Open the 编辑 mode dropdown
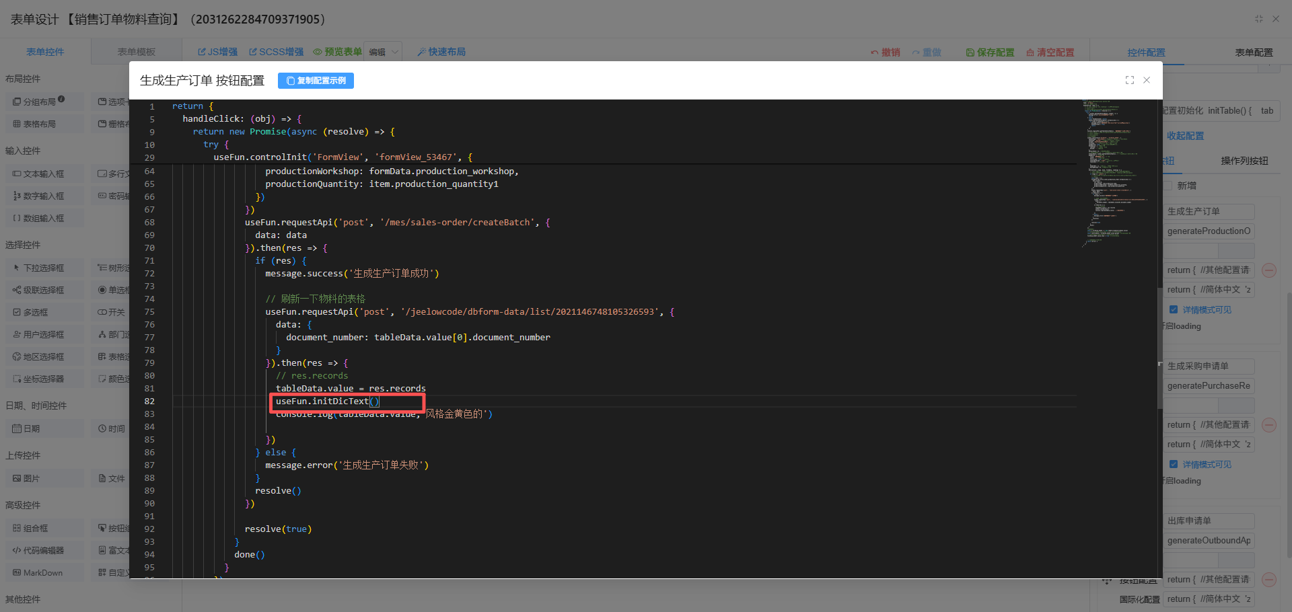The image size is (1292, 612). pos(384,52)
